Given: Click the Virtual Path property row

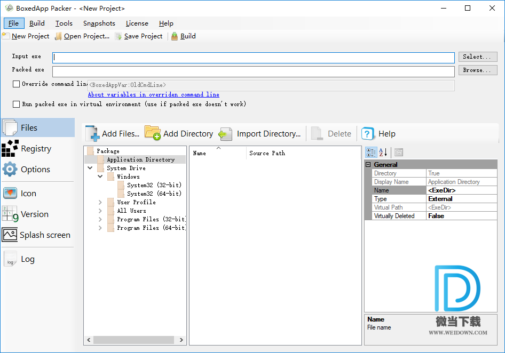Looking at the screenshot, I should (434, 207).
